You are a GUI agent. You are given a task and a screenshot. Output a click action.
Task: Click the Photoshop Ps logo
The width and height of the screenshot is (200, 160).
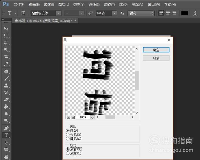pos(6,4)
